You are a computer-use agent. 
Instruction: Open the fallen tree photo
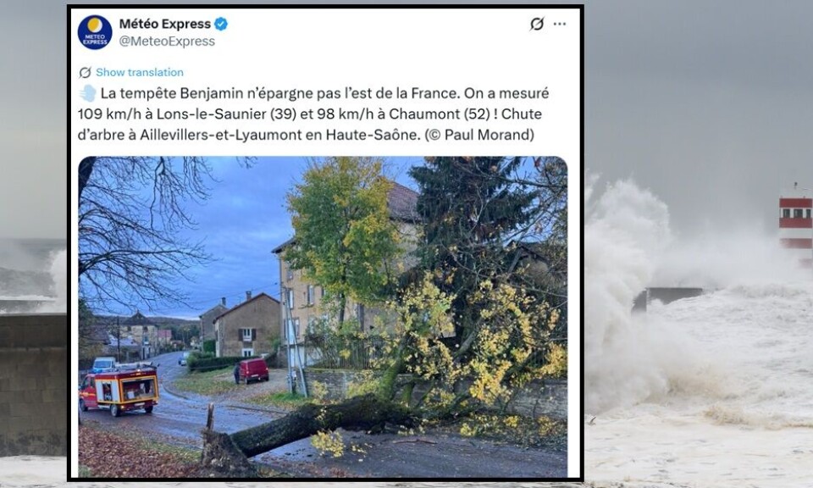coord(323,317)
